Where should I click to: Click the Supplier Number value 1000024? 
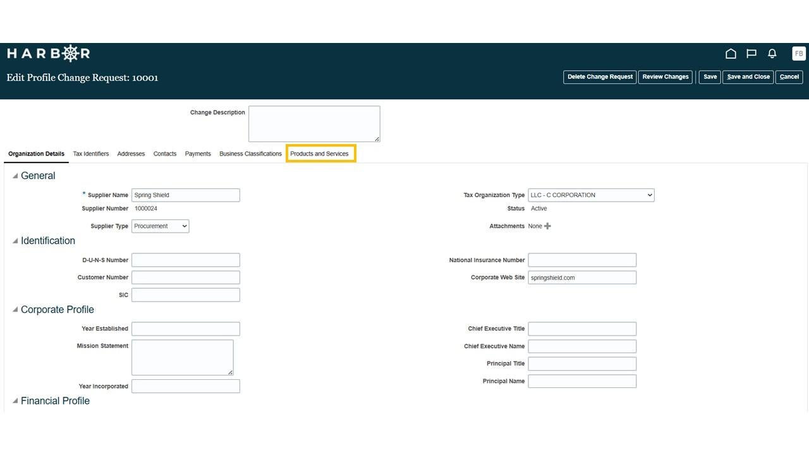click(x=146, y=209)
